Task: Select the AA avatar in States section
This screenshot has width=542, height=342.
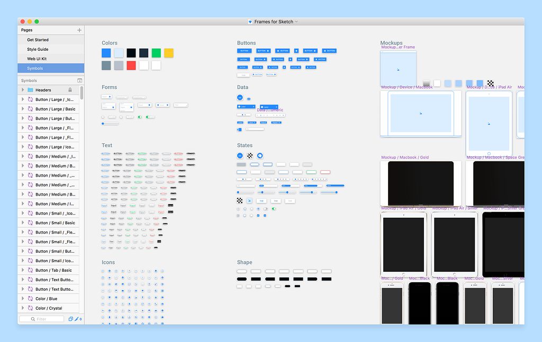Action: (x=240, y=155)
